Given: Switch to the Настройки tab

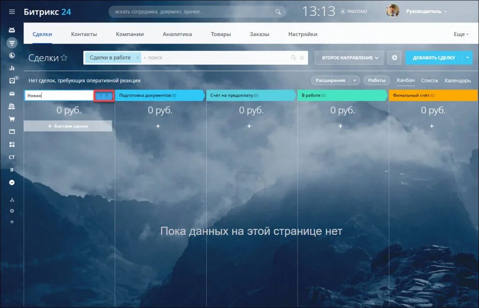Looking at the screenshot, I should pos(303,34).
